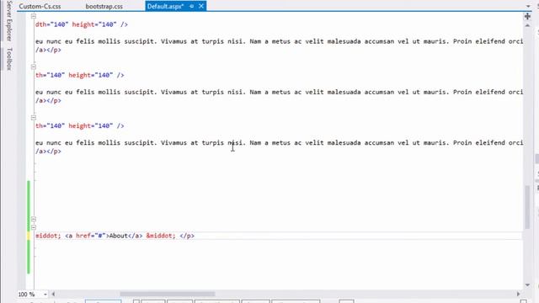The height and width of the screenshot is (303, 539).
Task: Click the &middot; entity after About link
Action: click(x=161, y=236)
